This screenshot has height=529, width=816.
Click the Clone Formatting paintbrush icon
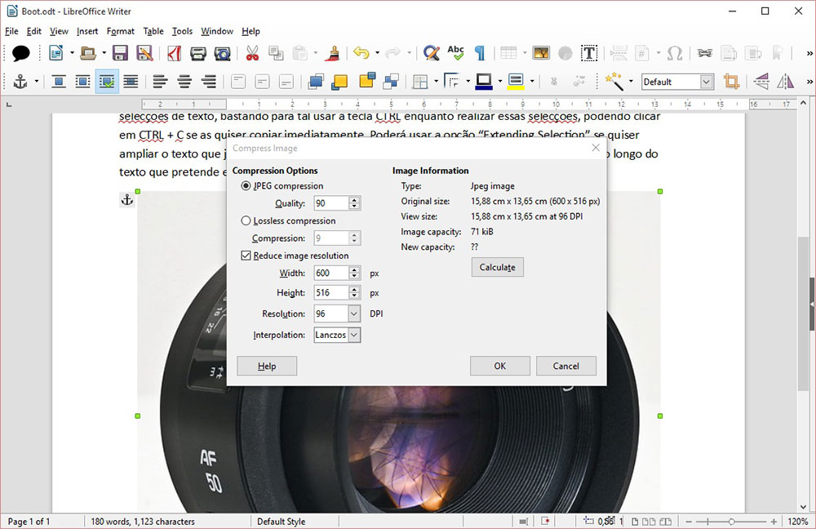pyautogui.click(x=332, y=53)
